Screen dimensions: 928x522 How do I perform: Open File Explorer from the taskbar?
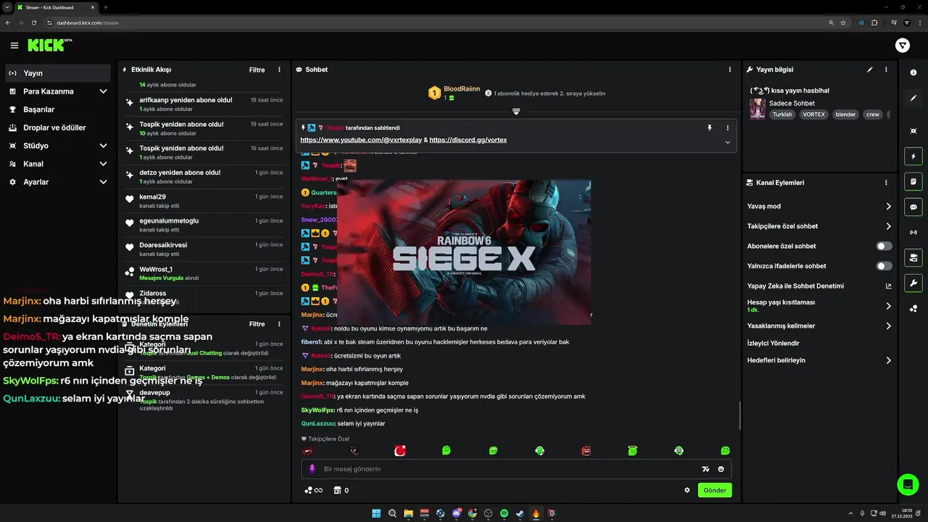[408, 513]
